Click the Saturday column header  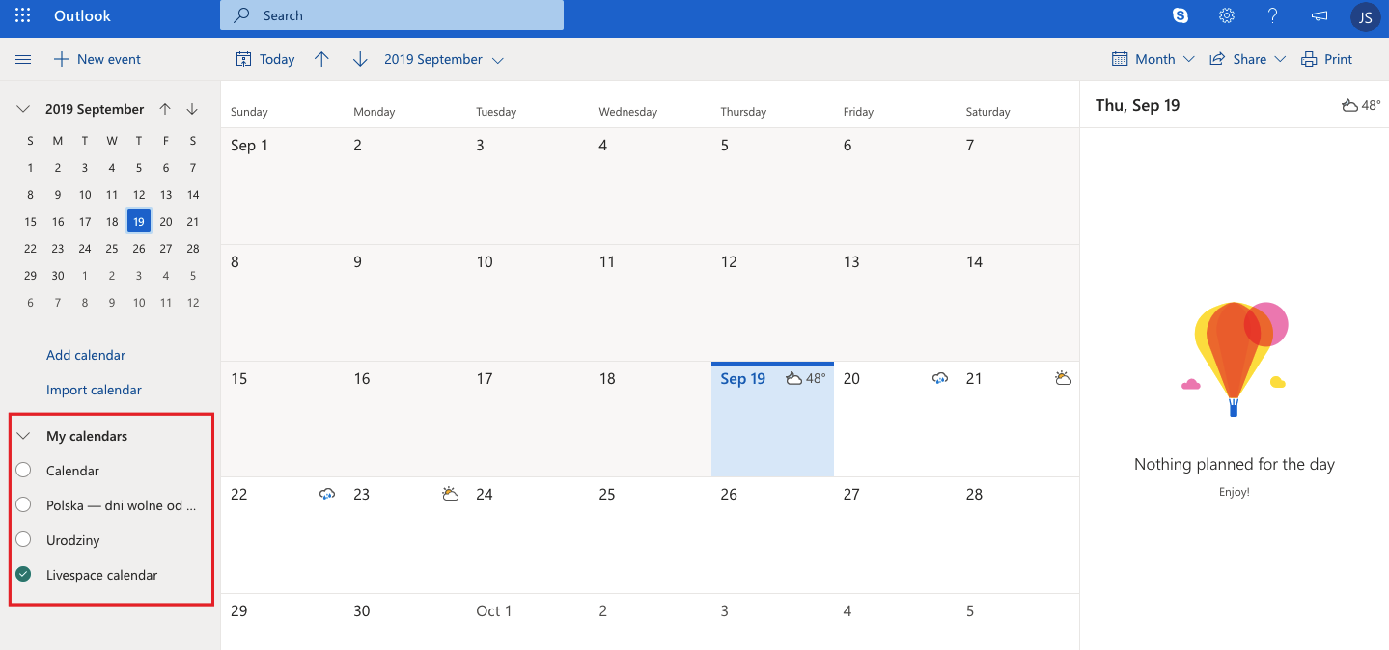987,112
